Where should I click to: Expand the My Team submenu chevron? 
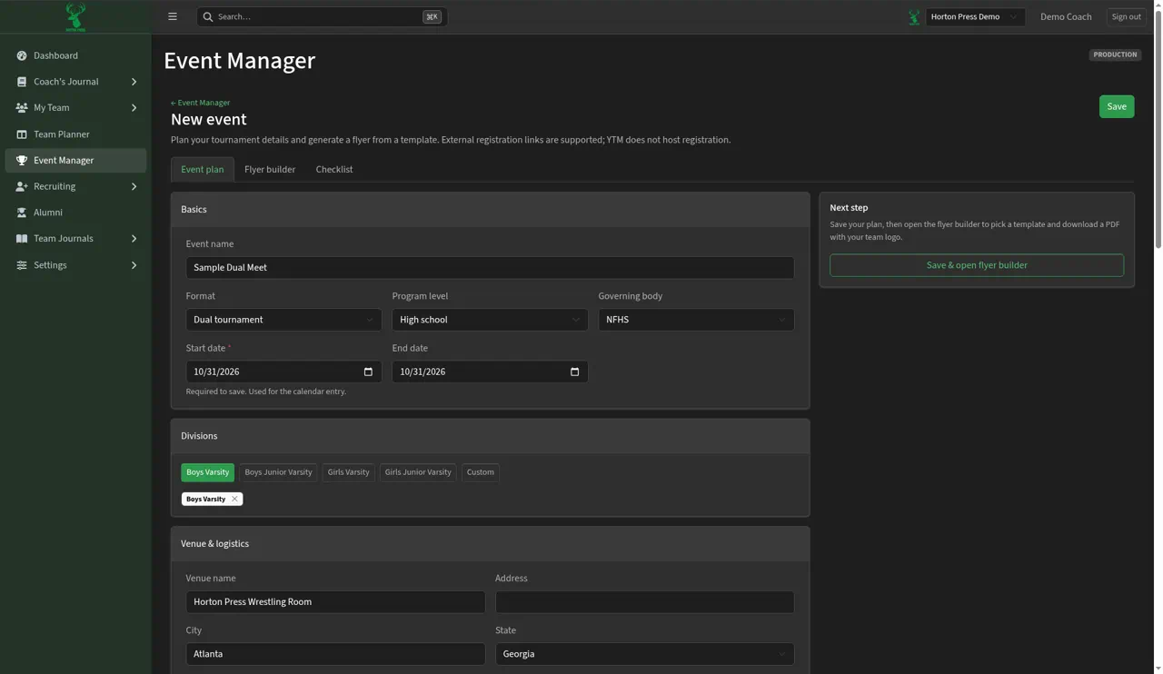tap(134, 108)
